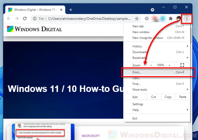
Task: Click the blurred red extension icon
Action: pos(155,19)
